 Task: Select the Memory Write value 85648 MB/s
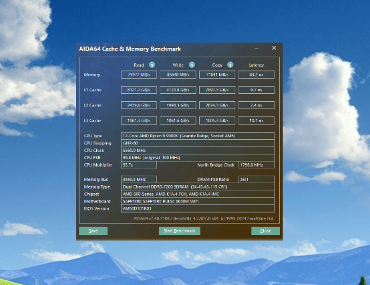pyautogui.click(x=178, y=75)
